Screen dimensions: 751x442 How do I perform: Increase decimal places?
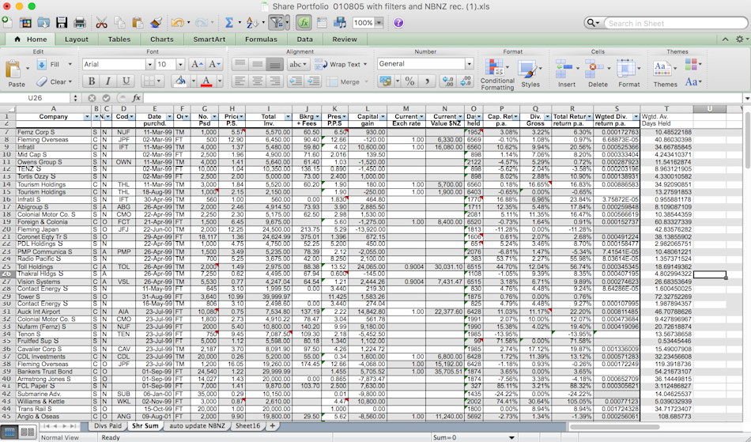point(447,81)
